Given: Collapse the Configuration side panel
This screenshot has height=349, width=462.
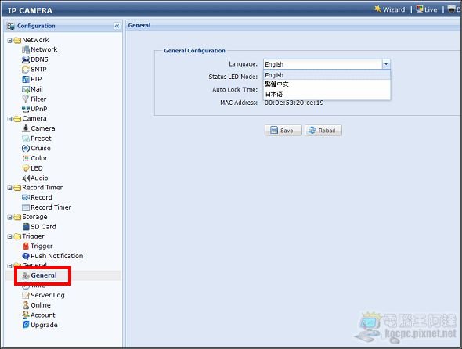Looking at the screenshot, I should click(117, 26).
